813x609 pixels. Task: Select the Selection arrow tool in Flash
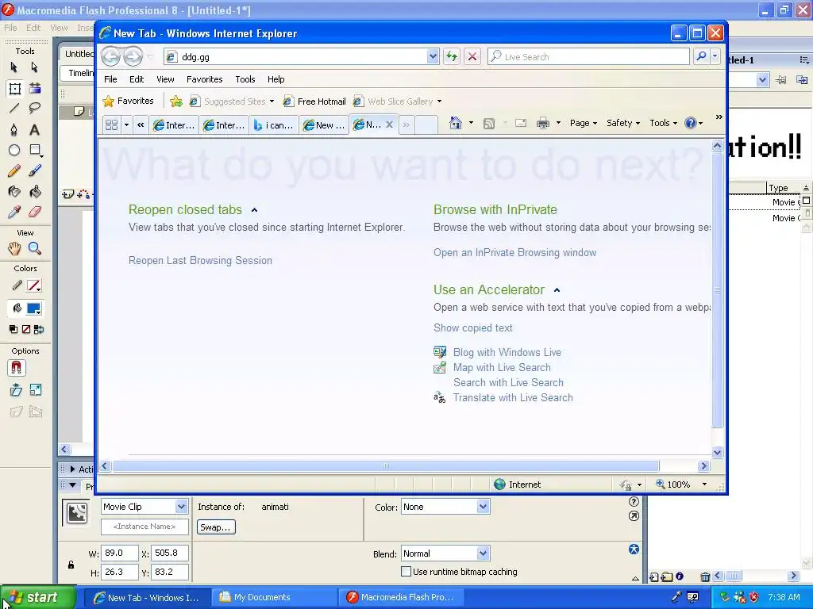coord(14,67)
